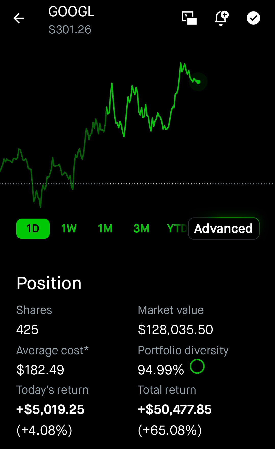Image resolution: width=275 pixels, height=449 pixels.
Task: Switch chart to 1M range
Action: (x=105, y=229)
